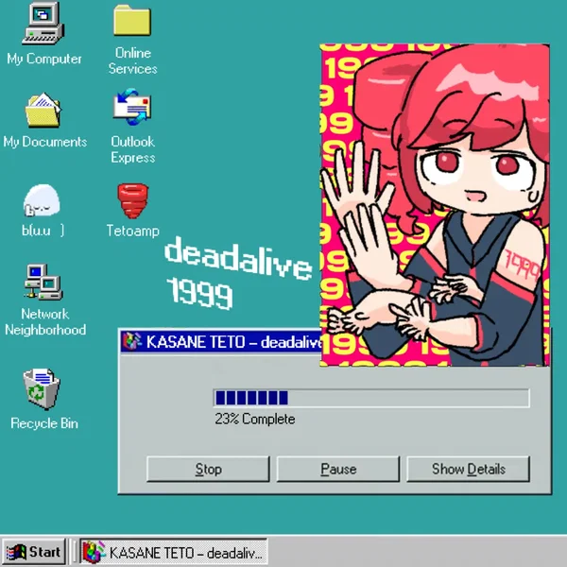Open the My Computer desktop icon

43,23
